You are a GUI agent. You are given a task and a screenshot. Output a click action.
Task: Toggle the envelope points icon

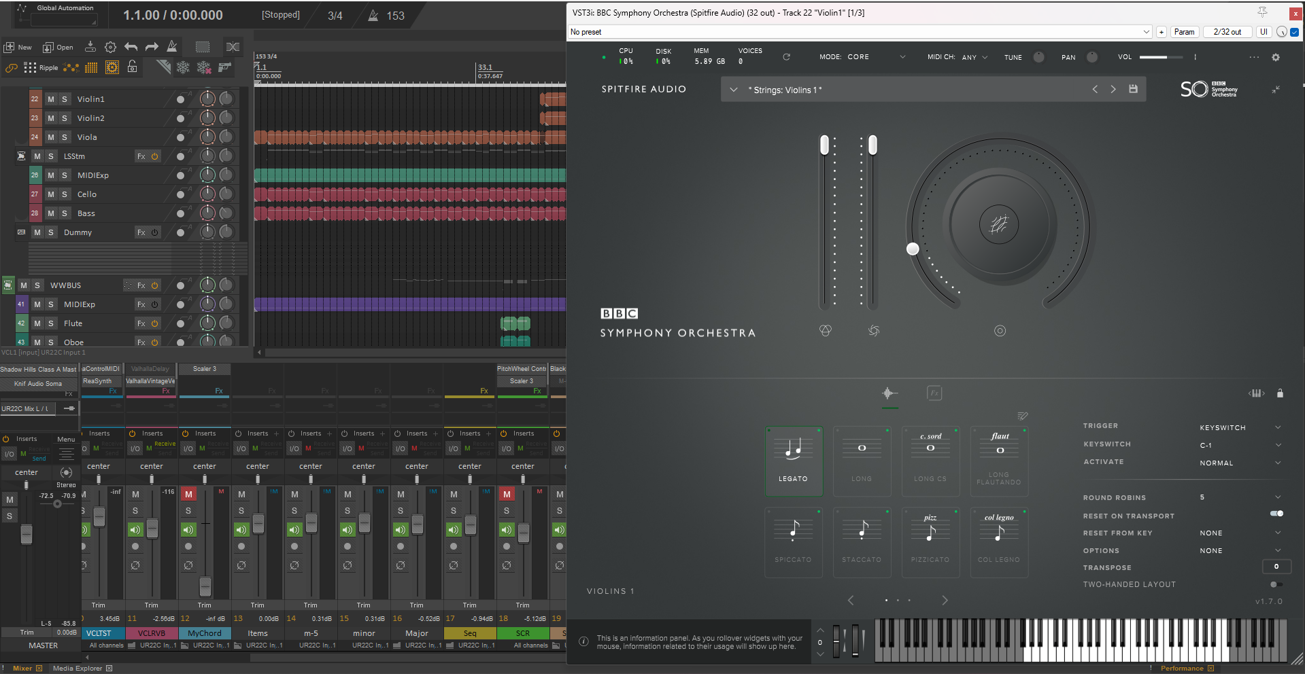(71, 67)
